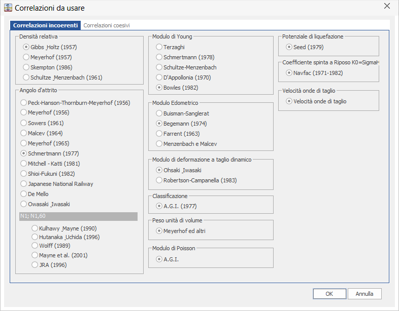Select Mitchell - Katti (1981) option
The height and width of the screenshot is (311, 399).
[x=50, y=164]
